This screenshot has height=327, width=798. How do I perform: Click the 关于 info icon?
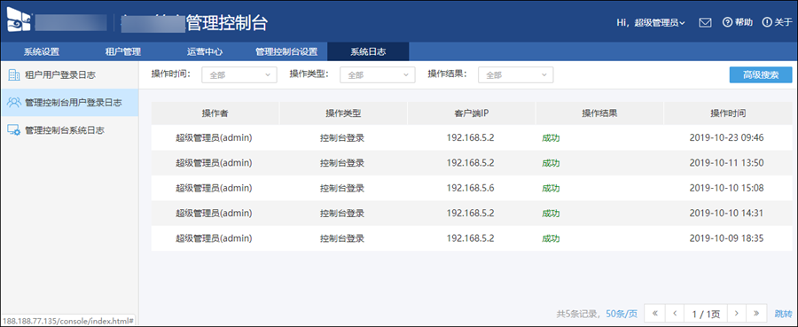(766, 22)
